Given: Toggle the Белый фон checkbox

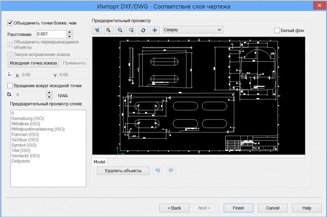Looking at the screenshot, I should click(277, 30).
